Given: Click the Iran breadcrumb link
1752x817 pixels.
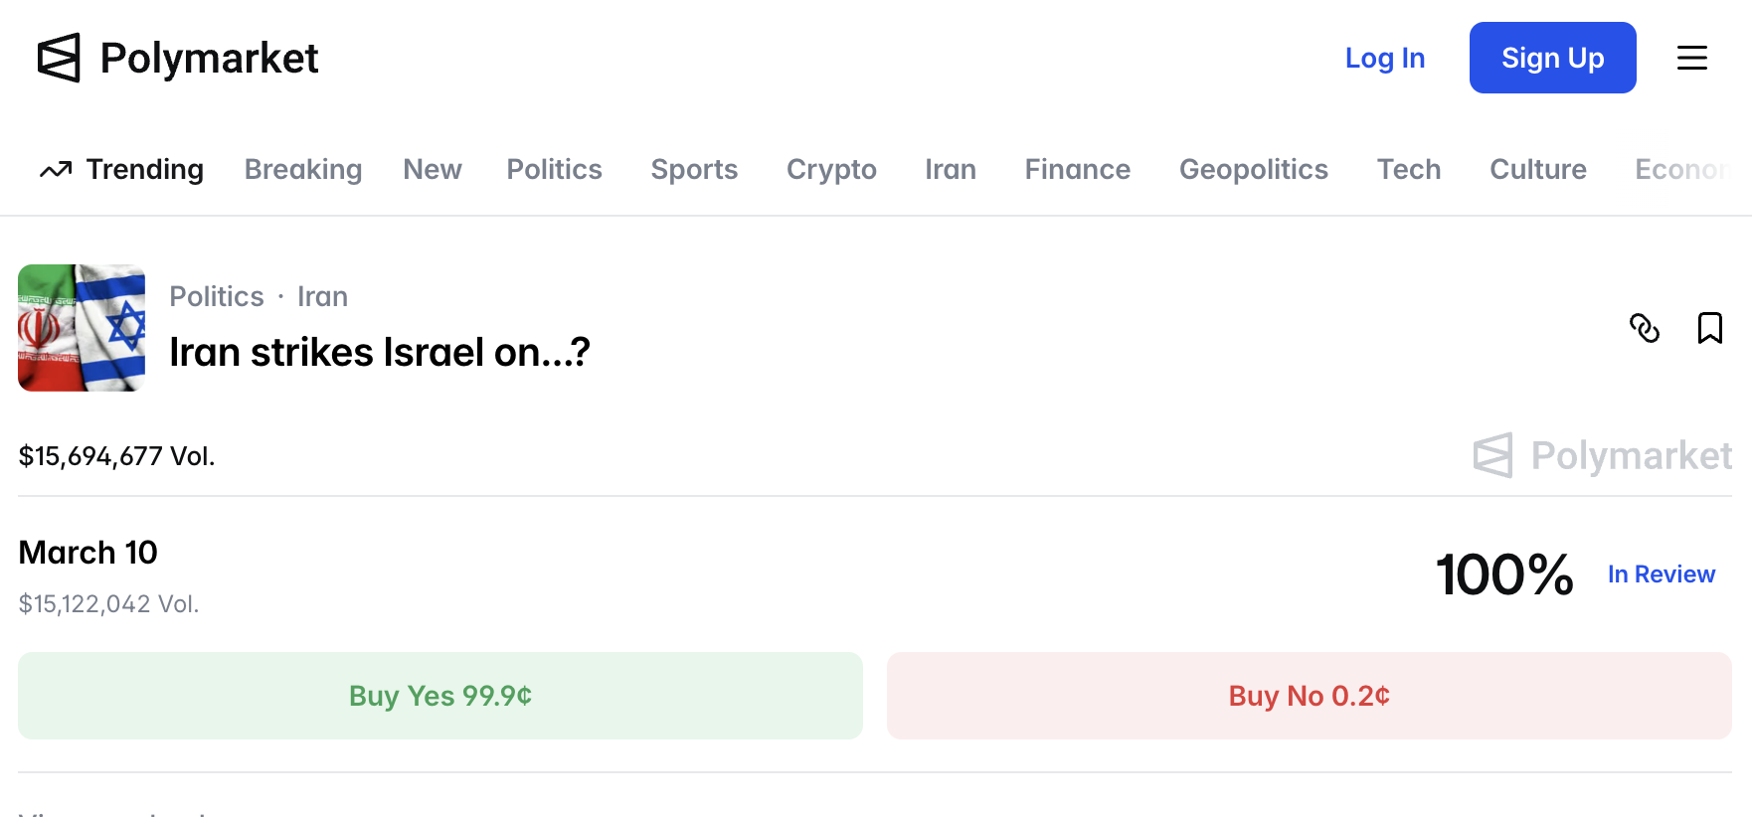Looking at the screenshot, I should 322,296.
